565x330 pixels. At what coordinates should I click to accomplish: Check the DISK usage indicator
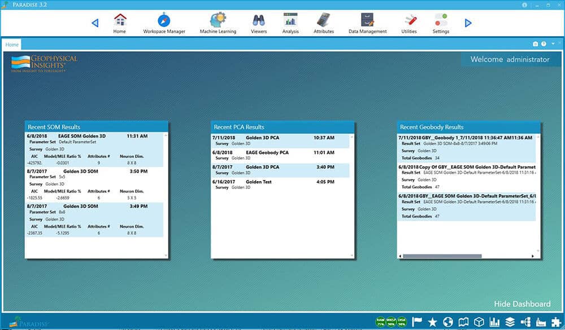point(402,322)
